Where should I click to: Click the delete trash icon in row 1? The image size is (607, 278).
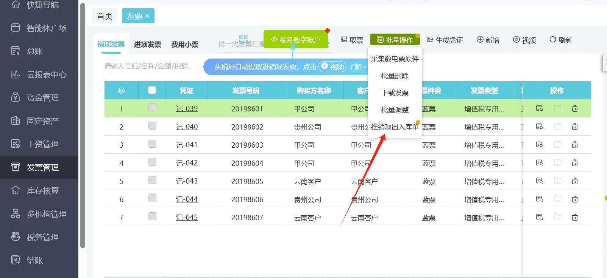click(574, 109)
